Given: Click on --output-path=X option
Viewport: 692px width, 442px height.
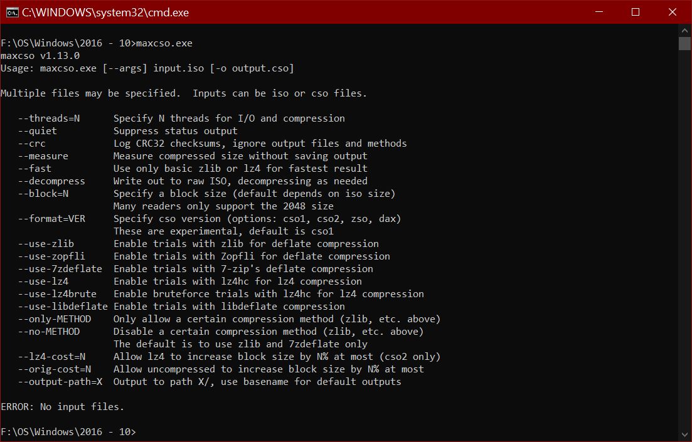Looking at the screenshot, I should tap(60, 382).
